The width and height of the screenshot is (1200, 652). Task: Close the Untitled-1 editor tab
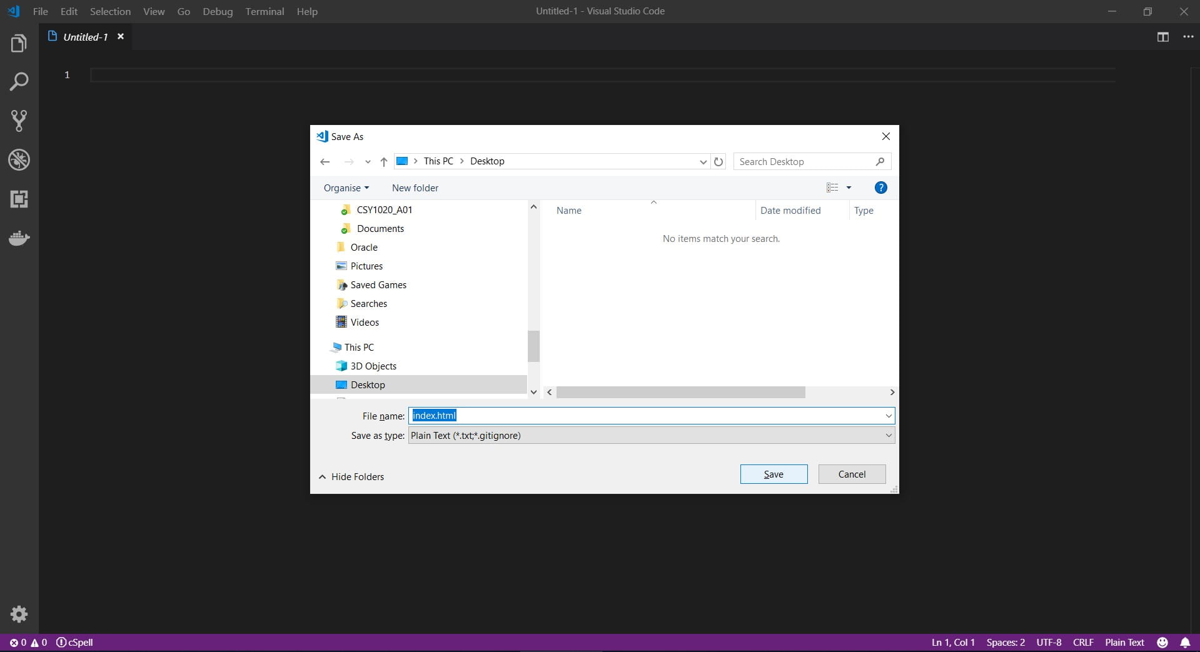coord(121,37)
